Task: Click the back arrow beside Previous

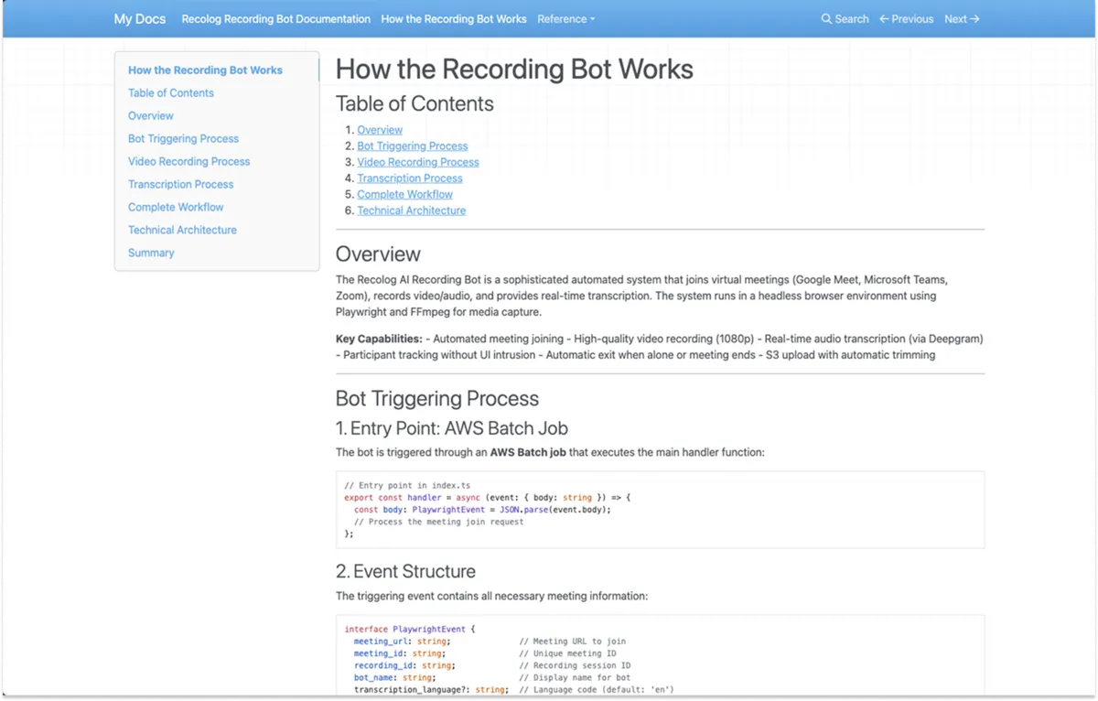Action: [883, 18]
